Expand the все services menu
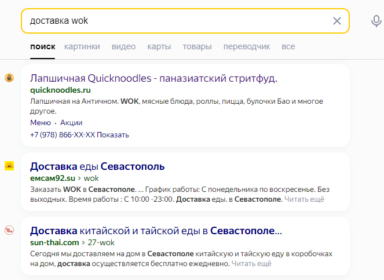 (x=288, y=46)
